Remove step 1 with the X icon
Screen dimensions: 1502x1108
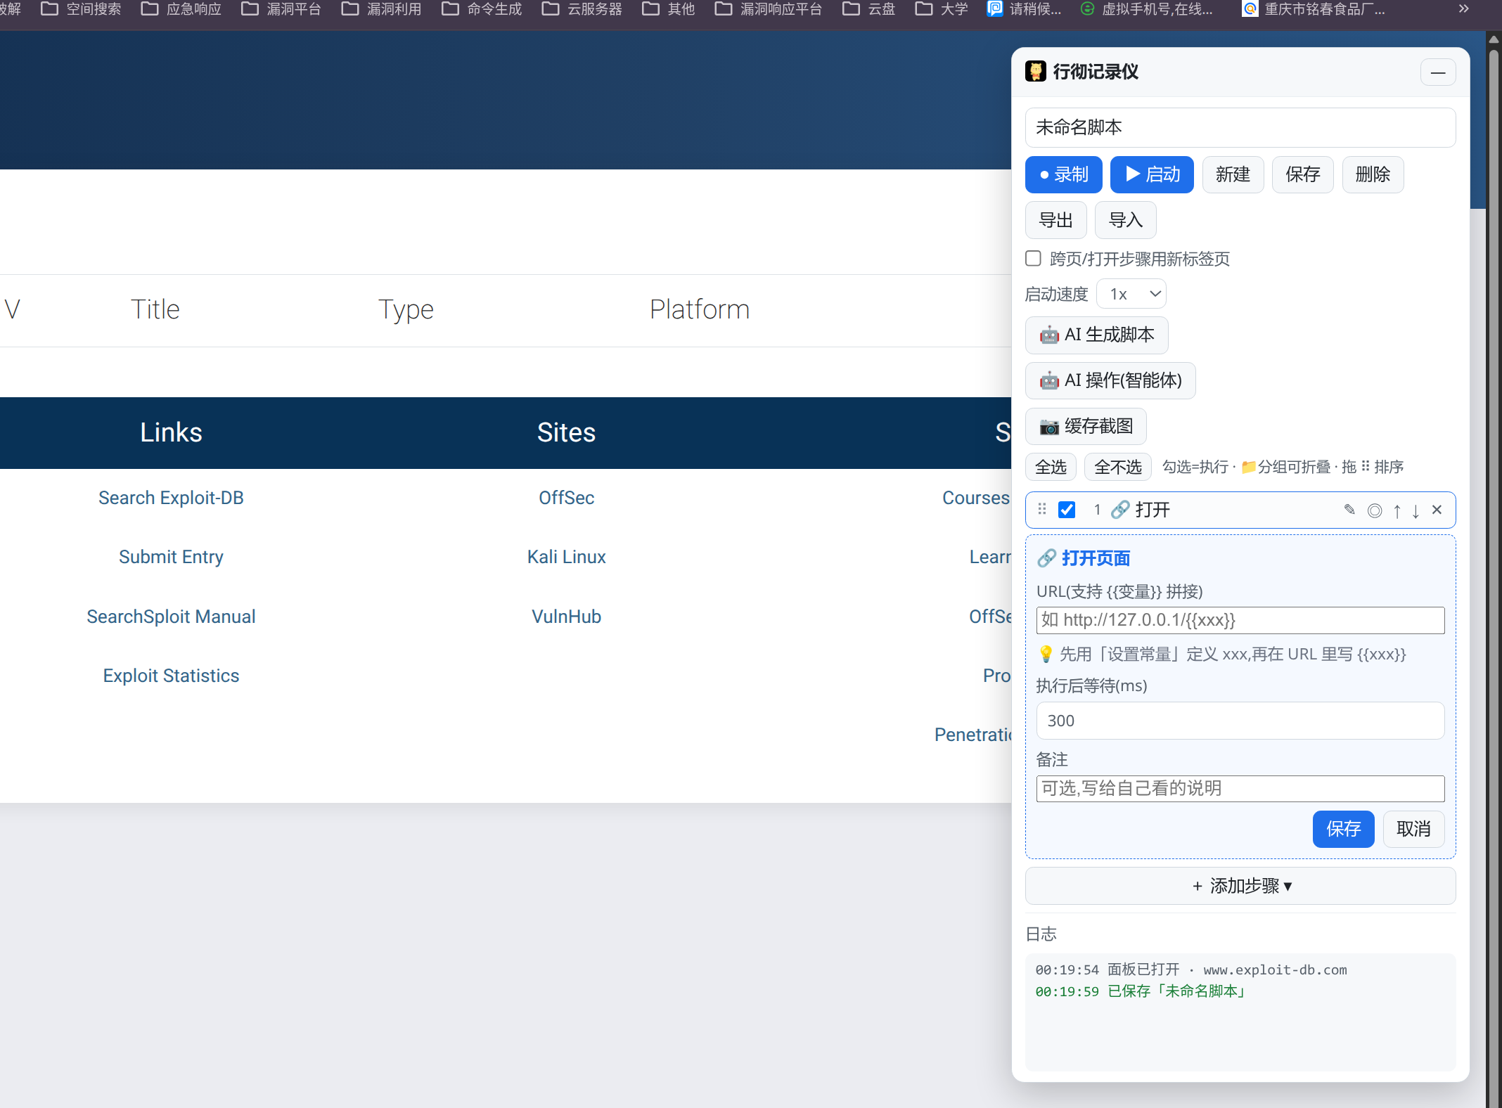pos(1437,510)
